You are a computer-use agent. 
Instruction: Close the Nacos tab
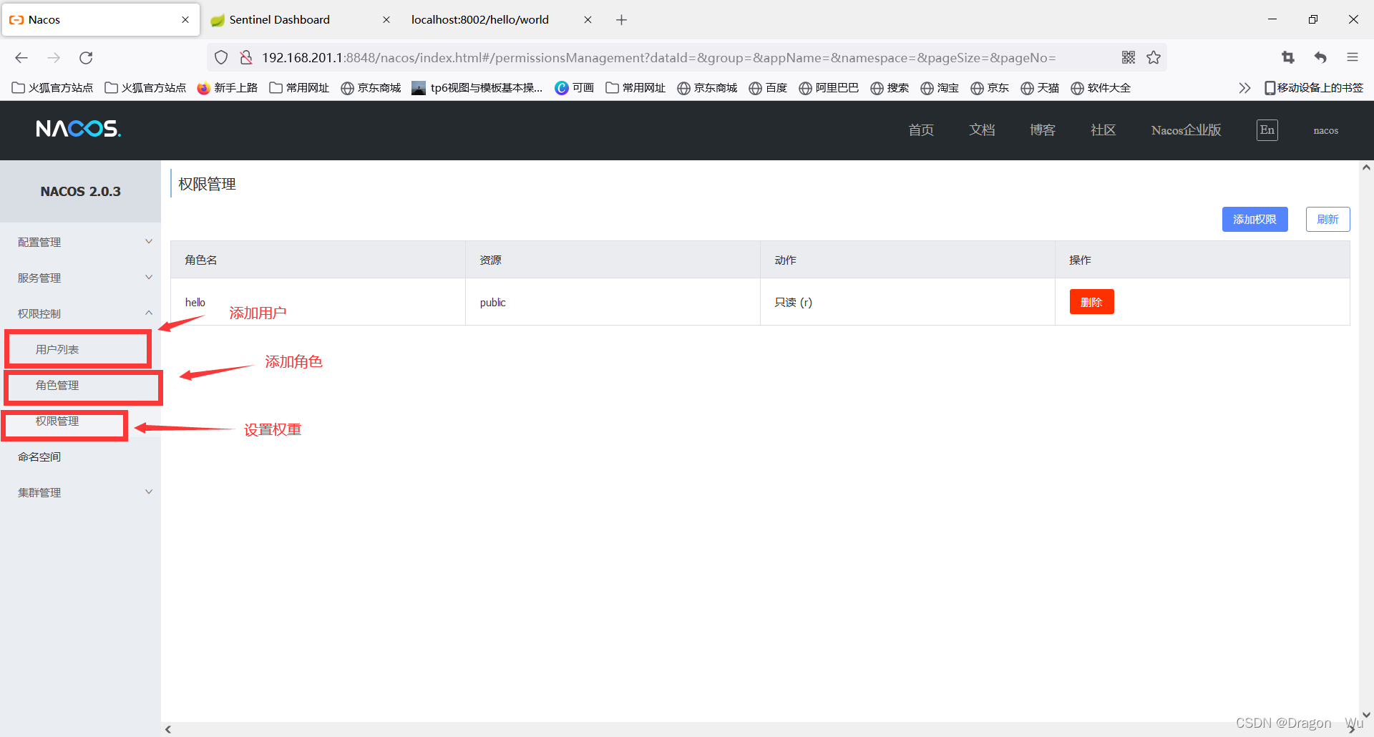(x=185, y=20)
